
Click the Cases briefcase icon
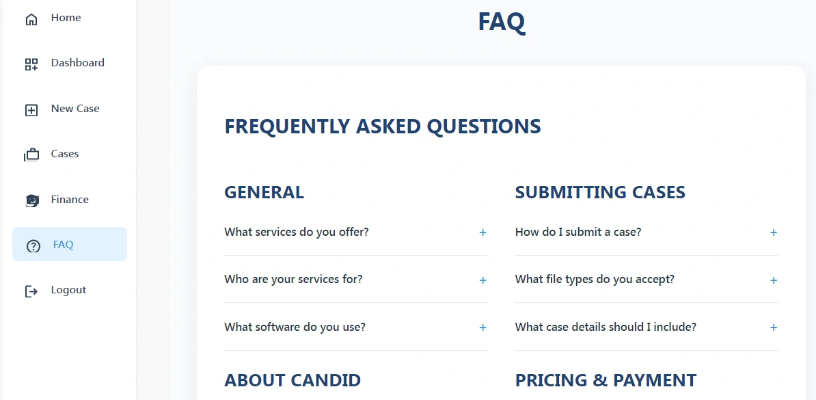point(31,155)
